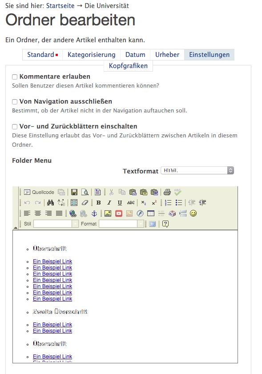The width and height of the screenshot is (262, 374).
Task: Collapse the editor toolbar via small triangle
Action: pyautogui.click(x=16, y=228)
